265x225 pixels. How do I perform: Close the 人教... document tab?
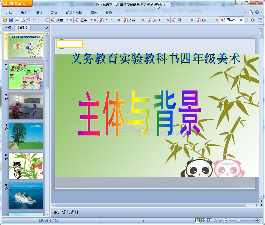[x=143, y=20]
